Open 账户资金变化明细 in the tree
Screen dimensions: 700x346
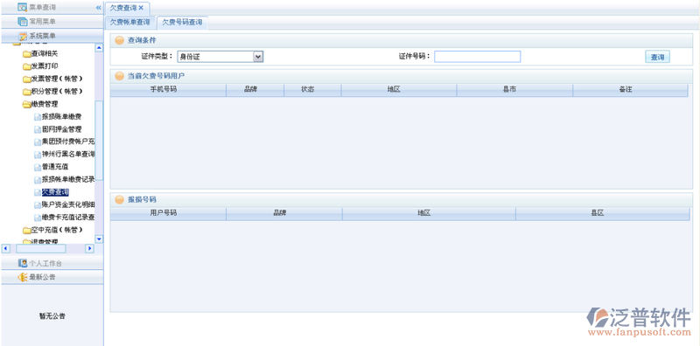[x=68, y=204]
